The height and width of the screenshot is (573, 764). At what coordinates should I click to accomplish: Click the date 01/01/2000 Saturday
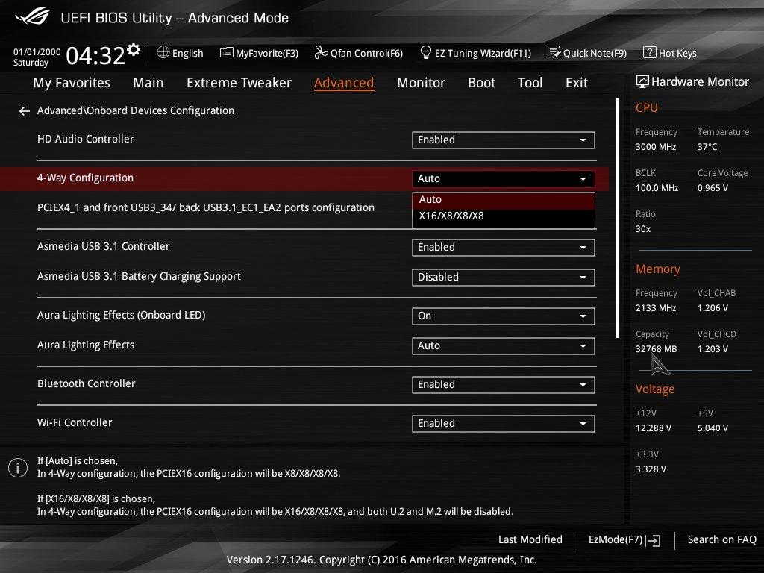[37, 57]
